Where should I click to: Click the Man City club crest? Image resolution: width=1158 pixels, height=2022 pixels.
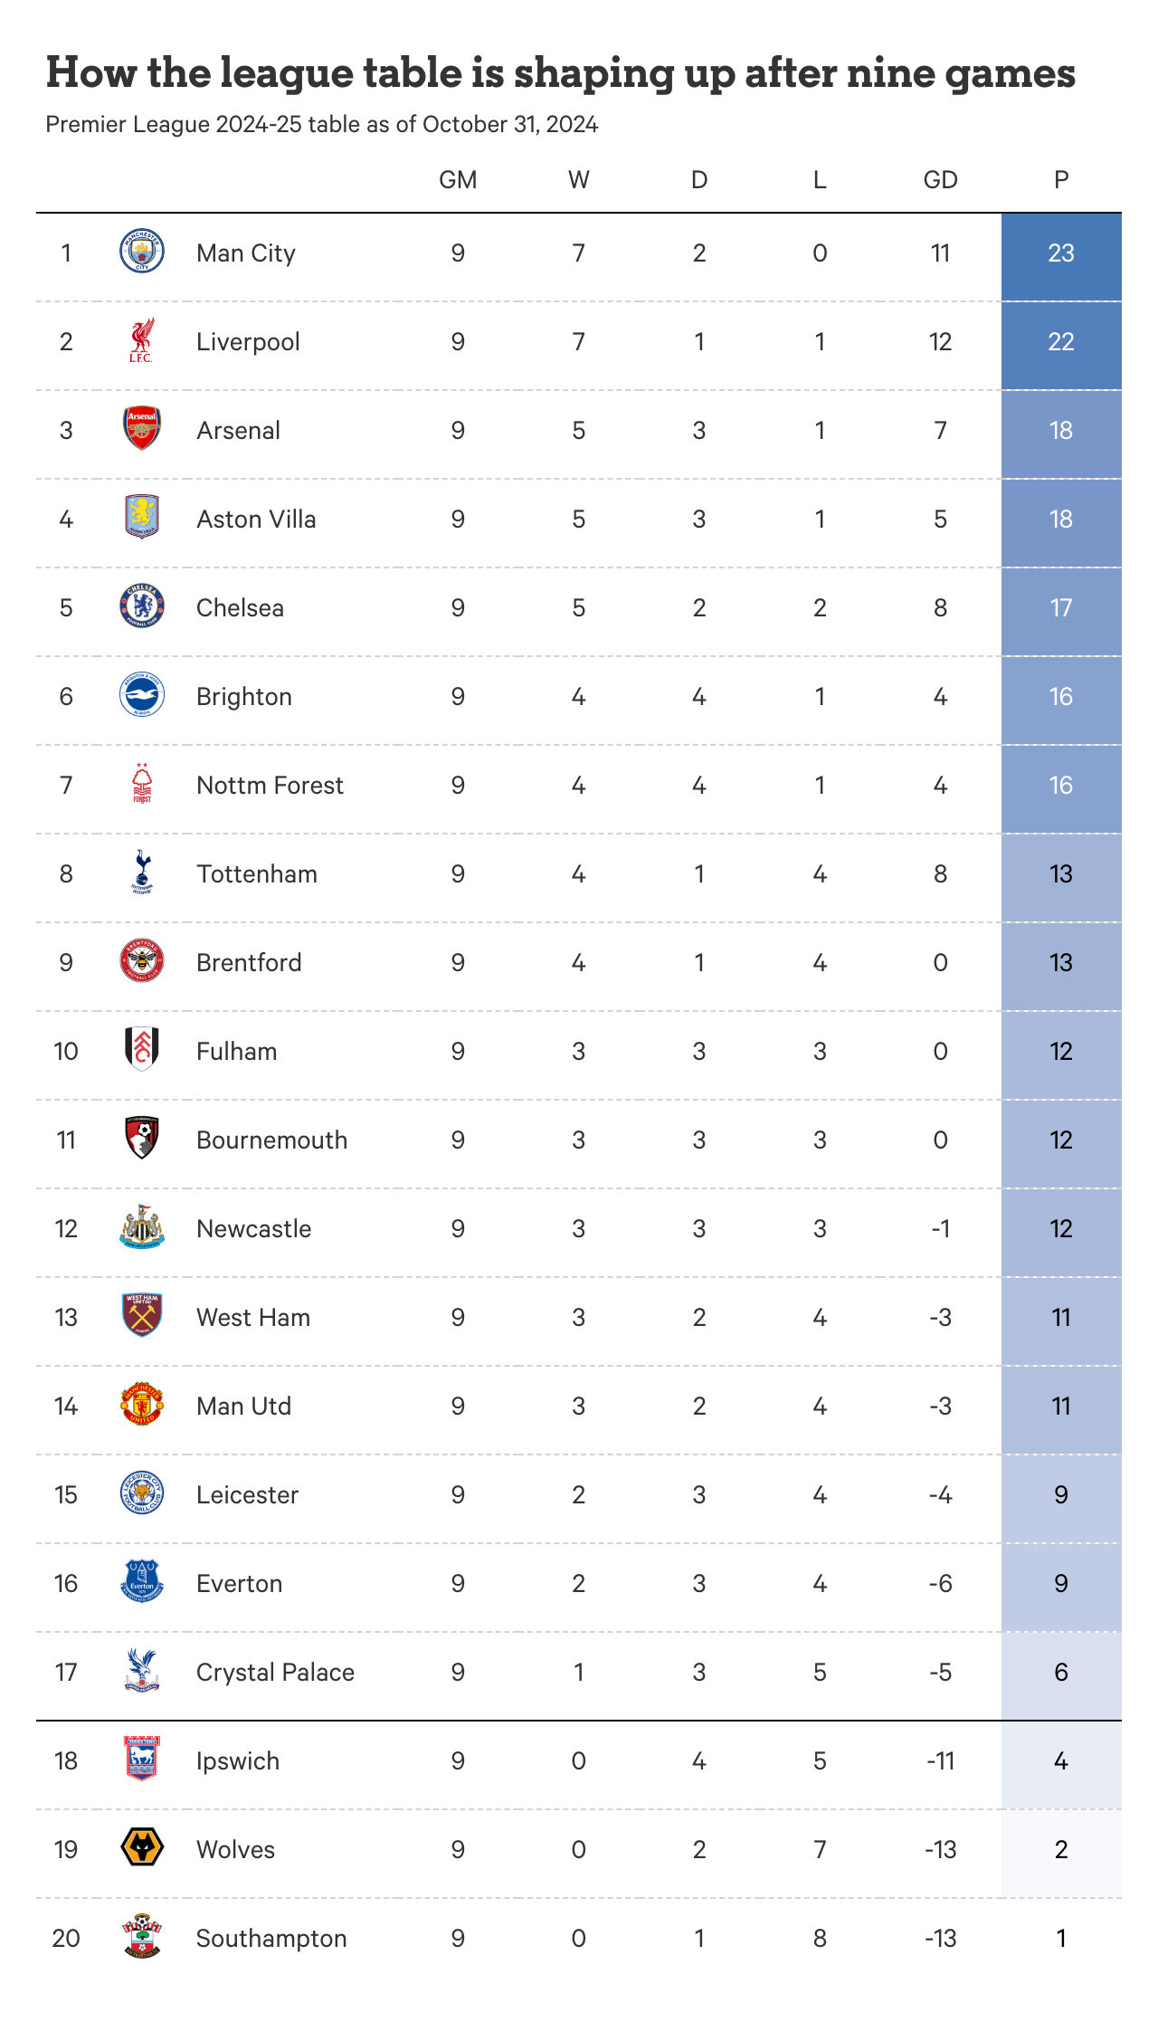142,252
